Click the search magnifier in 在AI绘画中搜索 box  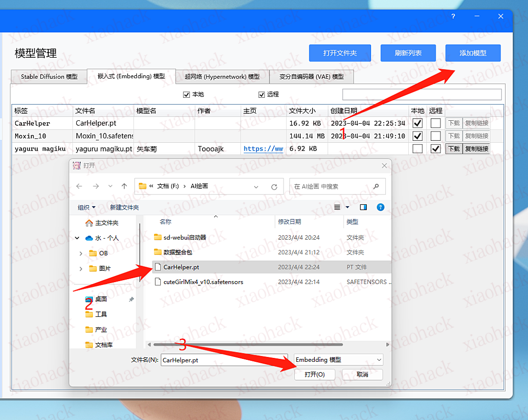[376, 186]
